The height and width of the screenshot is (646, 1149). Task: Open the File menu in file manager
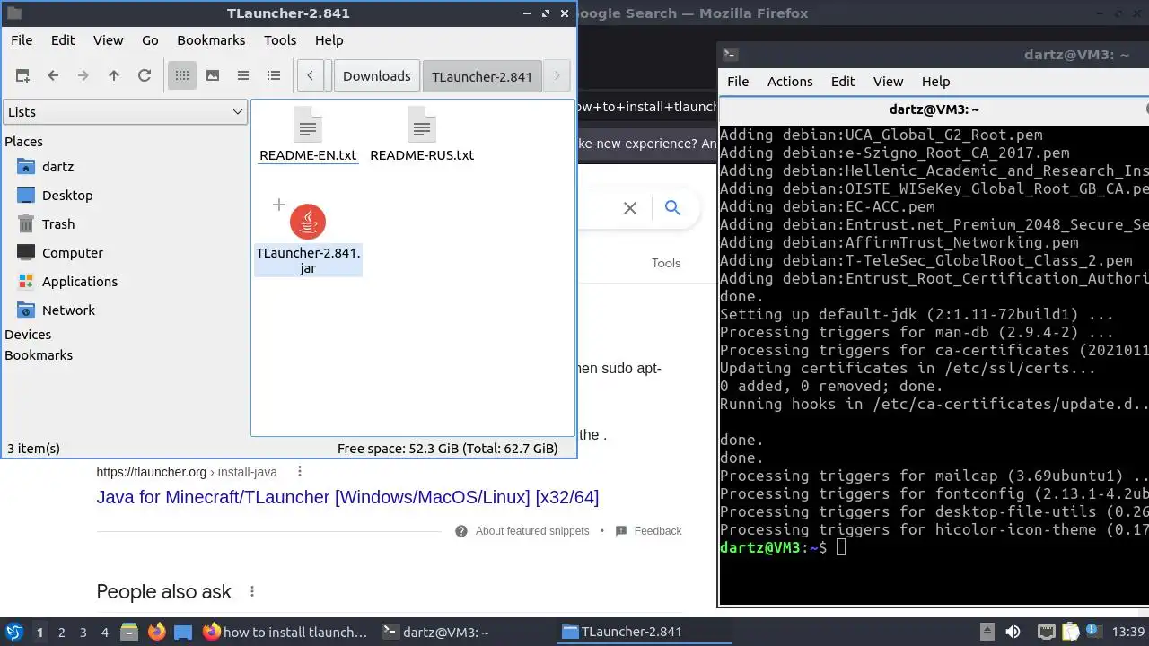pos(22,40)
